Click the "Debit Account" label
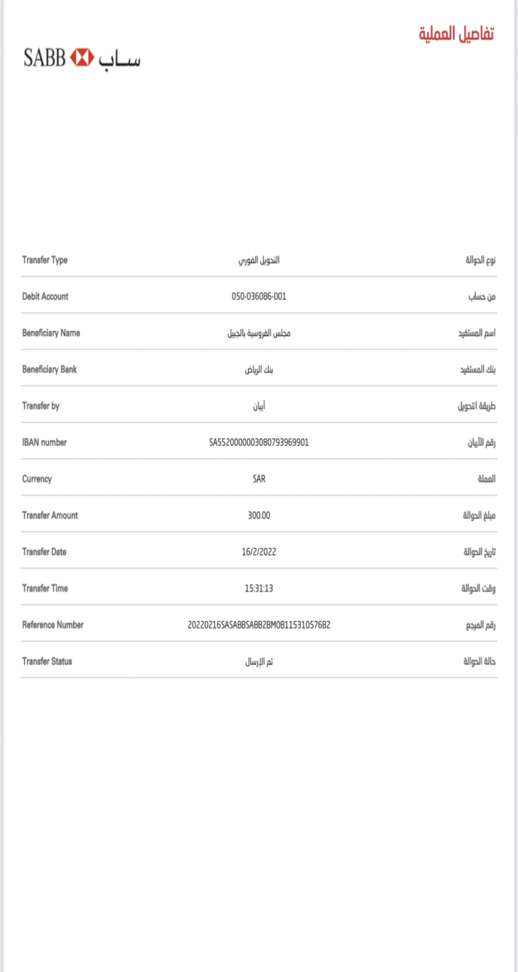 [x=45, y=297]
